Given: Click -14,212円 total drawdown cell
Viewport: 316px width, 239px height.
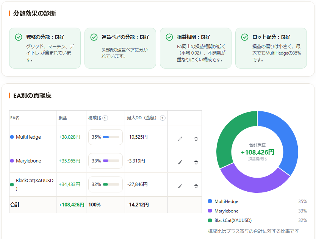Looking at the screenshot, I should pos(138,205).
